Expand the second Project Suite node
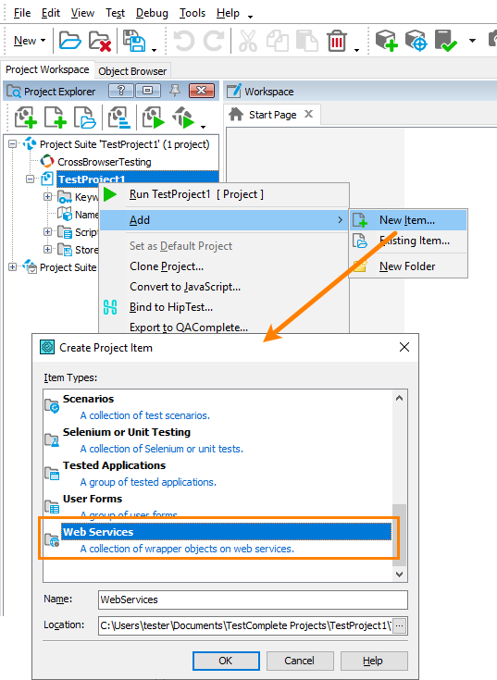 coord(13,266)
